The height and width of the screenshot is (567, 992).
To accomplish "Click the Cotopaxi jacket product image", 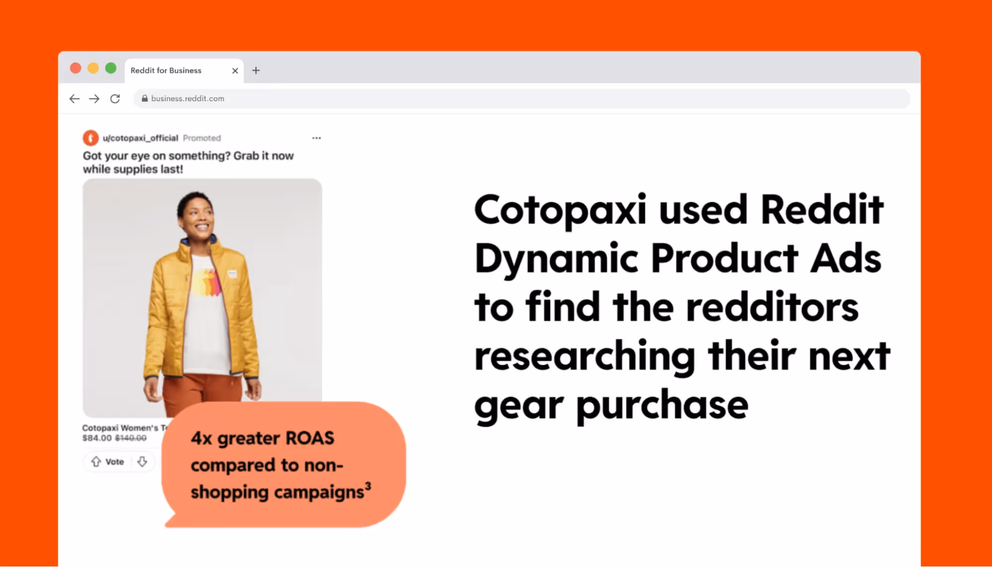I will pyautogui.click(x=201, y=298).
